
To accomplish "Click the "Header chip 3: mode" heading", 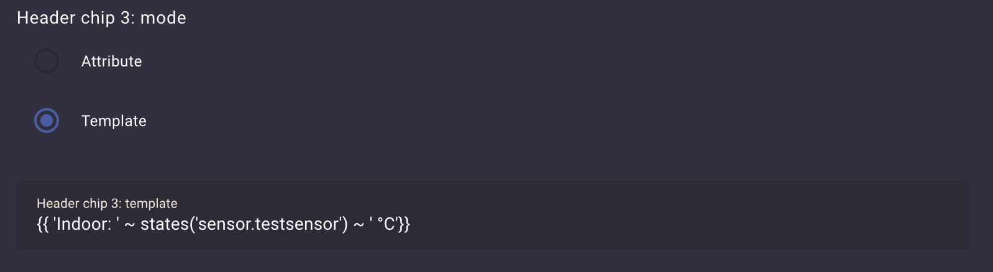I will click(101, 17).
